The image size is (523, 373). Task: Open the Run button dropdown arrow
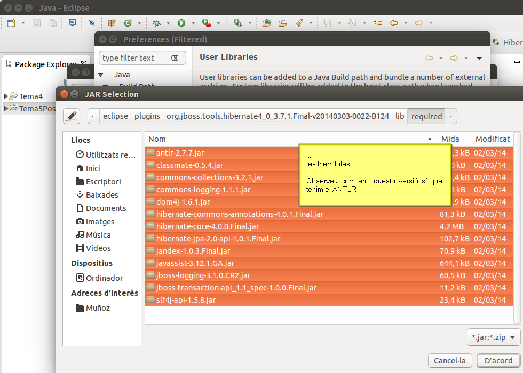pos(193,23)
